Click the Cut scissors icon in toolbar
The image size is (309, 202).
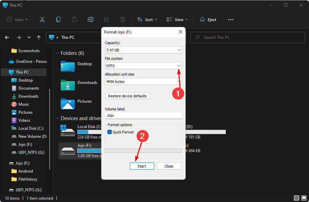click(42, 19)
